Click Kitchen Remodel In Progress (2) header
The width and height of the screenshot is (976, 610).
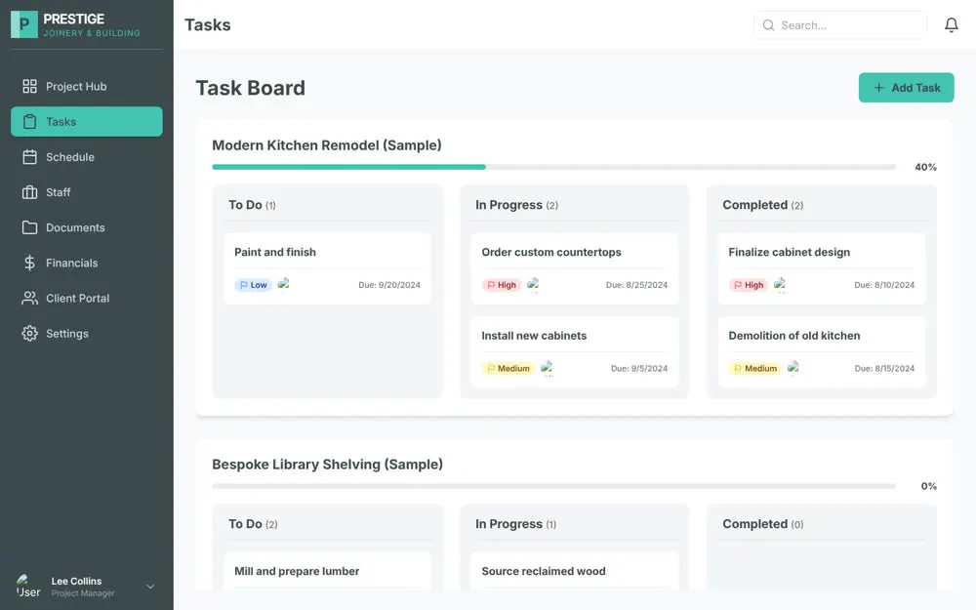(x=516, y=205)
